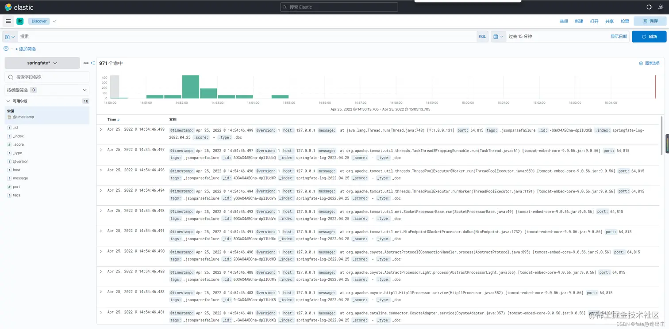
Task: Select the _index field in sidebar
Action: tap(18, 136)
